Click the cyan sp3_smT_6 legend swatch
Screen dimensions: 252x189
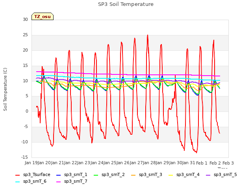click(17, 182)
